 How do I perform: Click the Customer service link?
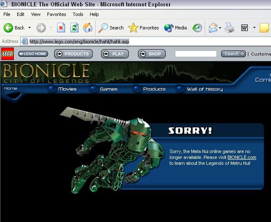(261, 54)
